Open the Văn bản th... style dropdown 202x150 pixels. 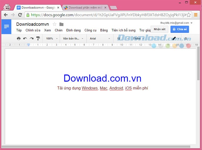click(73, 38)
